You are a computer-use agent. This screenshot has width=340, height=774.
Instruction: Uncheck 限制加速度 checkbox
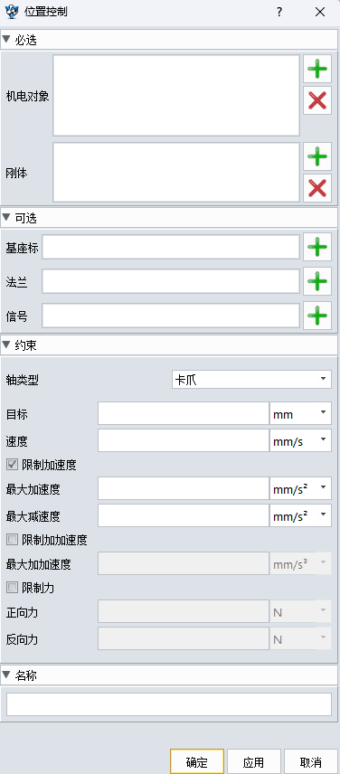coord(12,465)
